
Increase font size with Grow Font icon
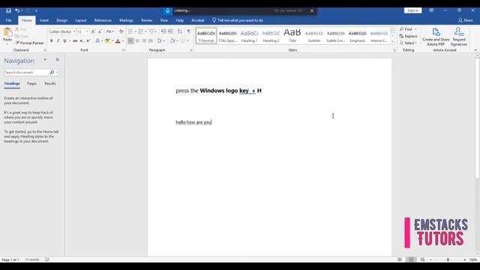click(x=93, y=31)
